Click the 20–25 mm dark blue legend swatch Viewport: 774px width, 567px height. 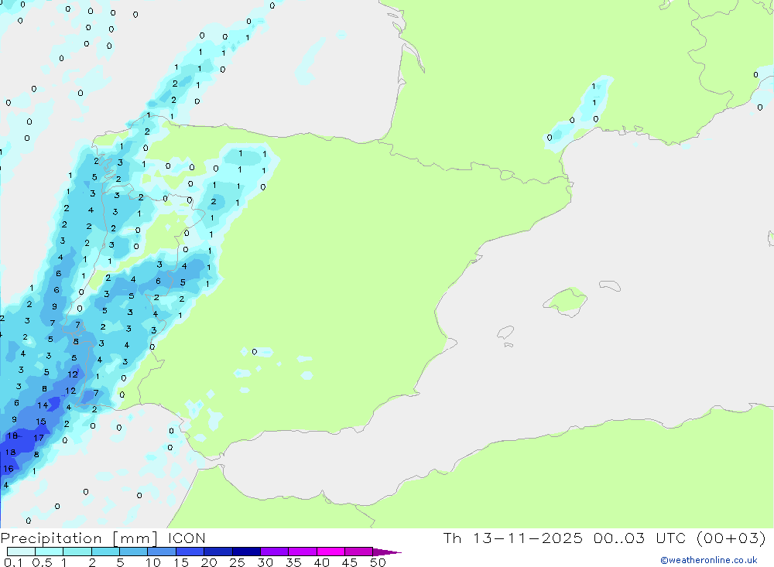coord(217,552)
